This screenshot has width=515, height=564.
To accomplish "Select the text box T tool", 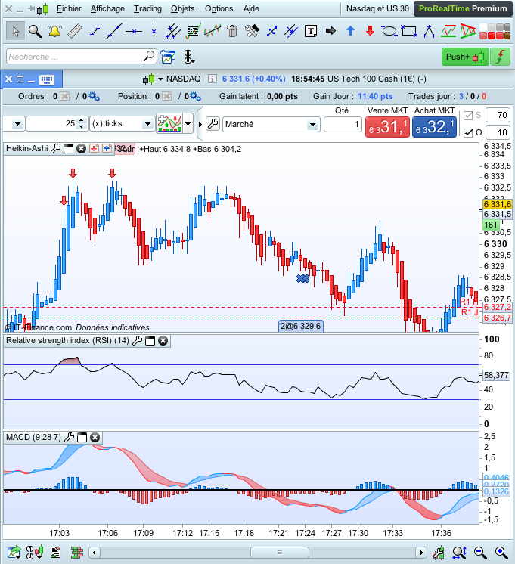I will 311,31.
